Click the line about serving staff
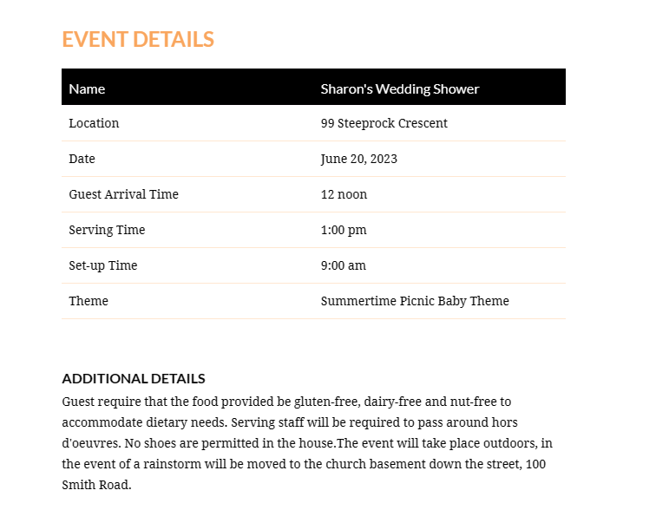Screen dimensions: 669x523 [290, 422]
